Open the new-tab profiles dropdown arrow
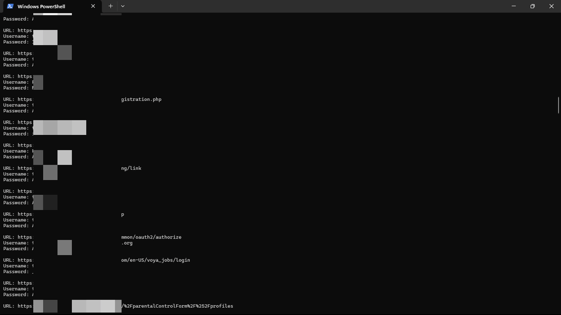The width and height of the screenshot is (561, 315). pos(122,6)
